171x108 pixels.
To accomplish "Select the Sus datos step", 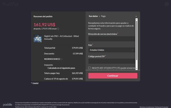I will tap(93, 16).
